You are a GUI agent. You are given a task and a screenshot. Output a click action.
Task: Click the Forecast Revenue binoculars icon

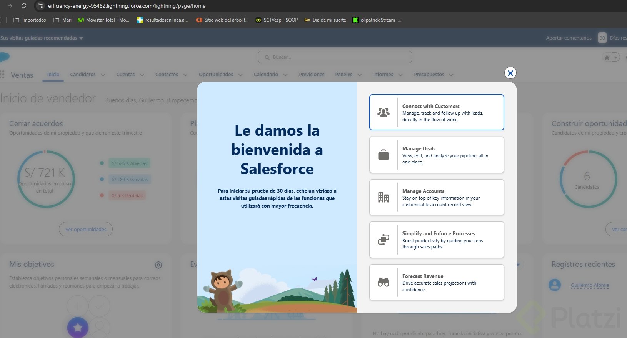[x=384, y=282]
